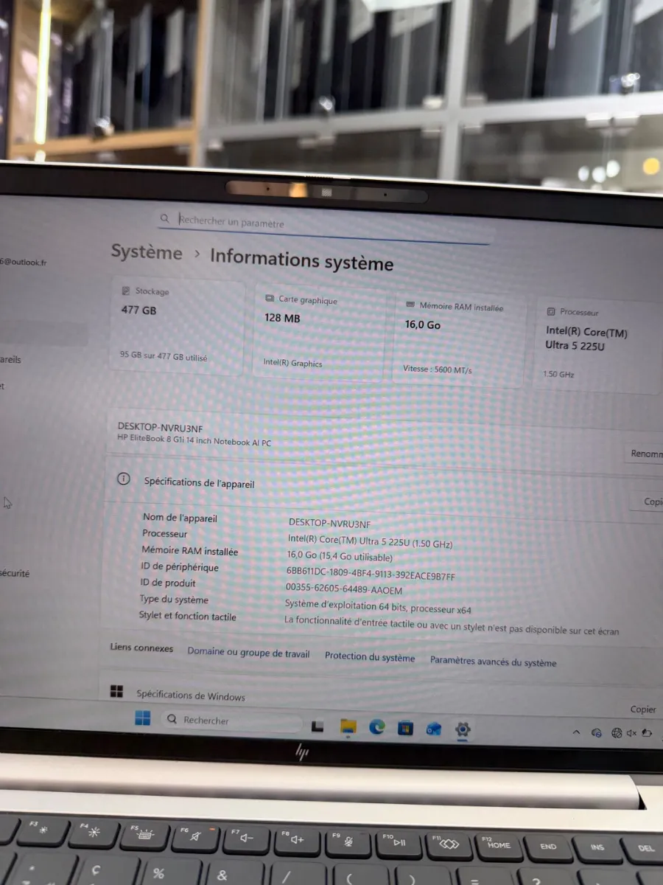Click the Stockage drive icon
The height and width of the screenshot is (885, 663).
pyautogui.click(x=125, y=291)
